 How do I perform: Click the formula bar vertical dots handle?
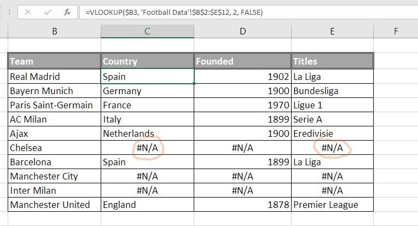click(x=9, y=12)
